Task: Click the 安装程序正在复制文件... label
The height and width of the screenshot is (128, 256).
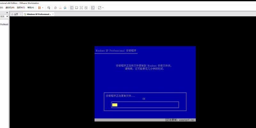Action: [121, 96]
